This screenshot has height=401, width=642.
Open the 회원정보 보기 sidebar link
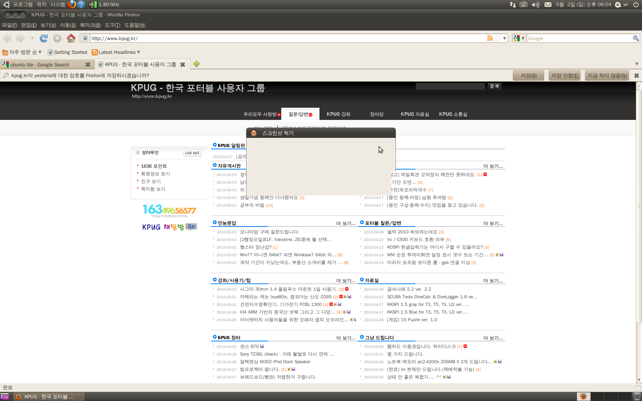pos(156,174)
